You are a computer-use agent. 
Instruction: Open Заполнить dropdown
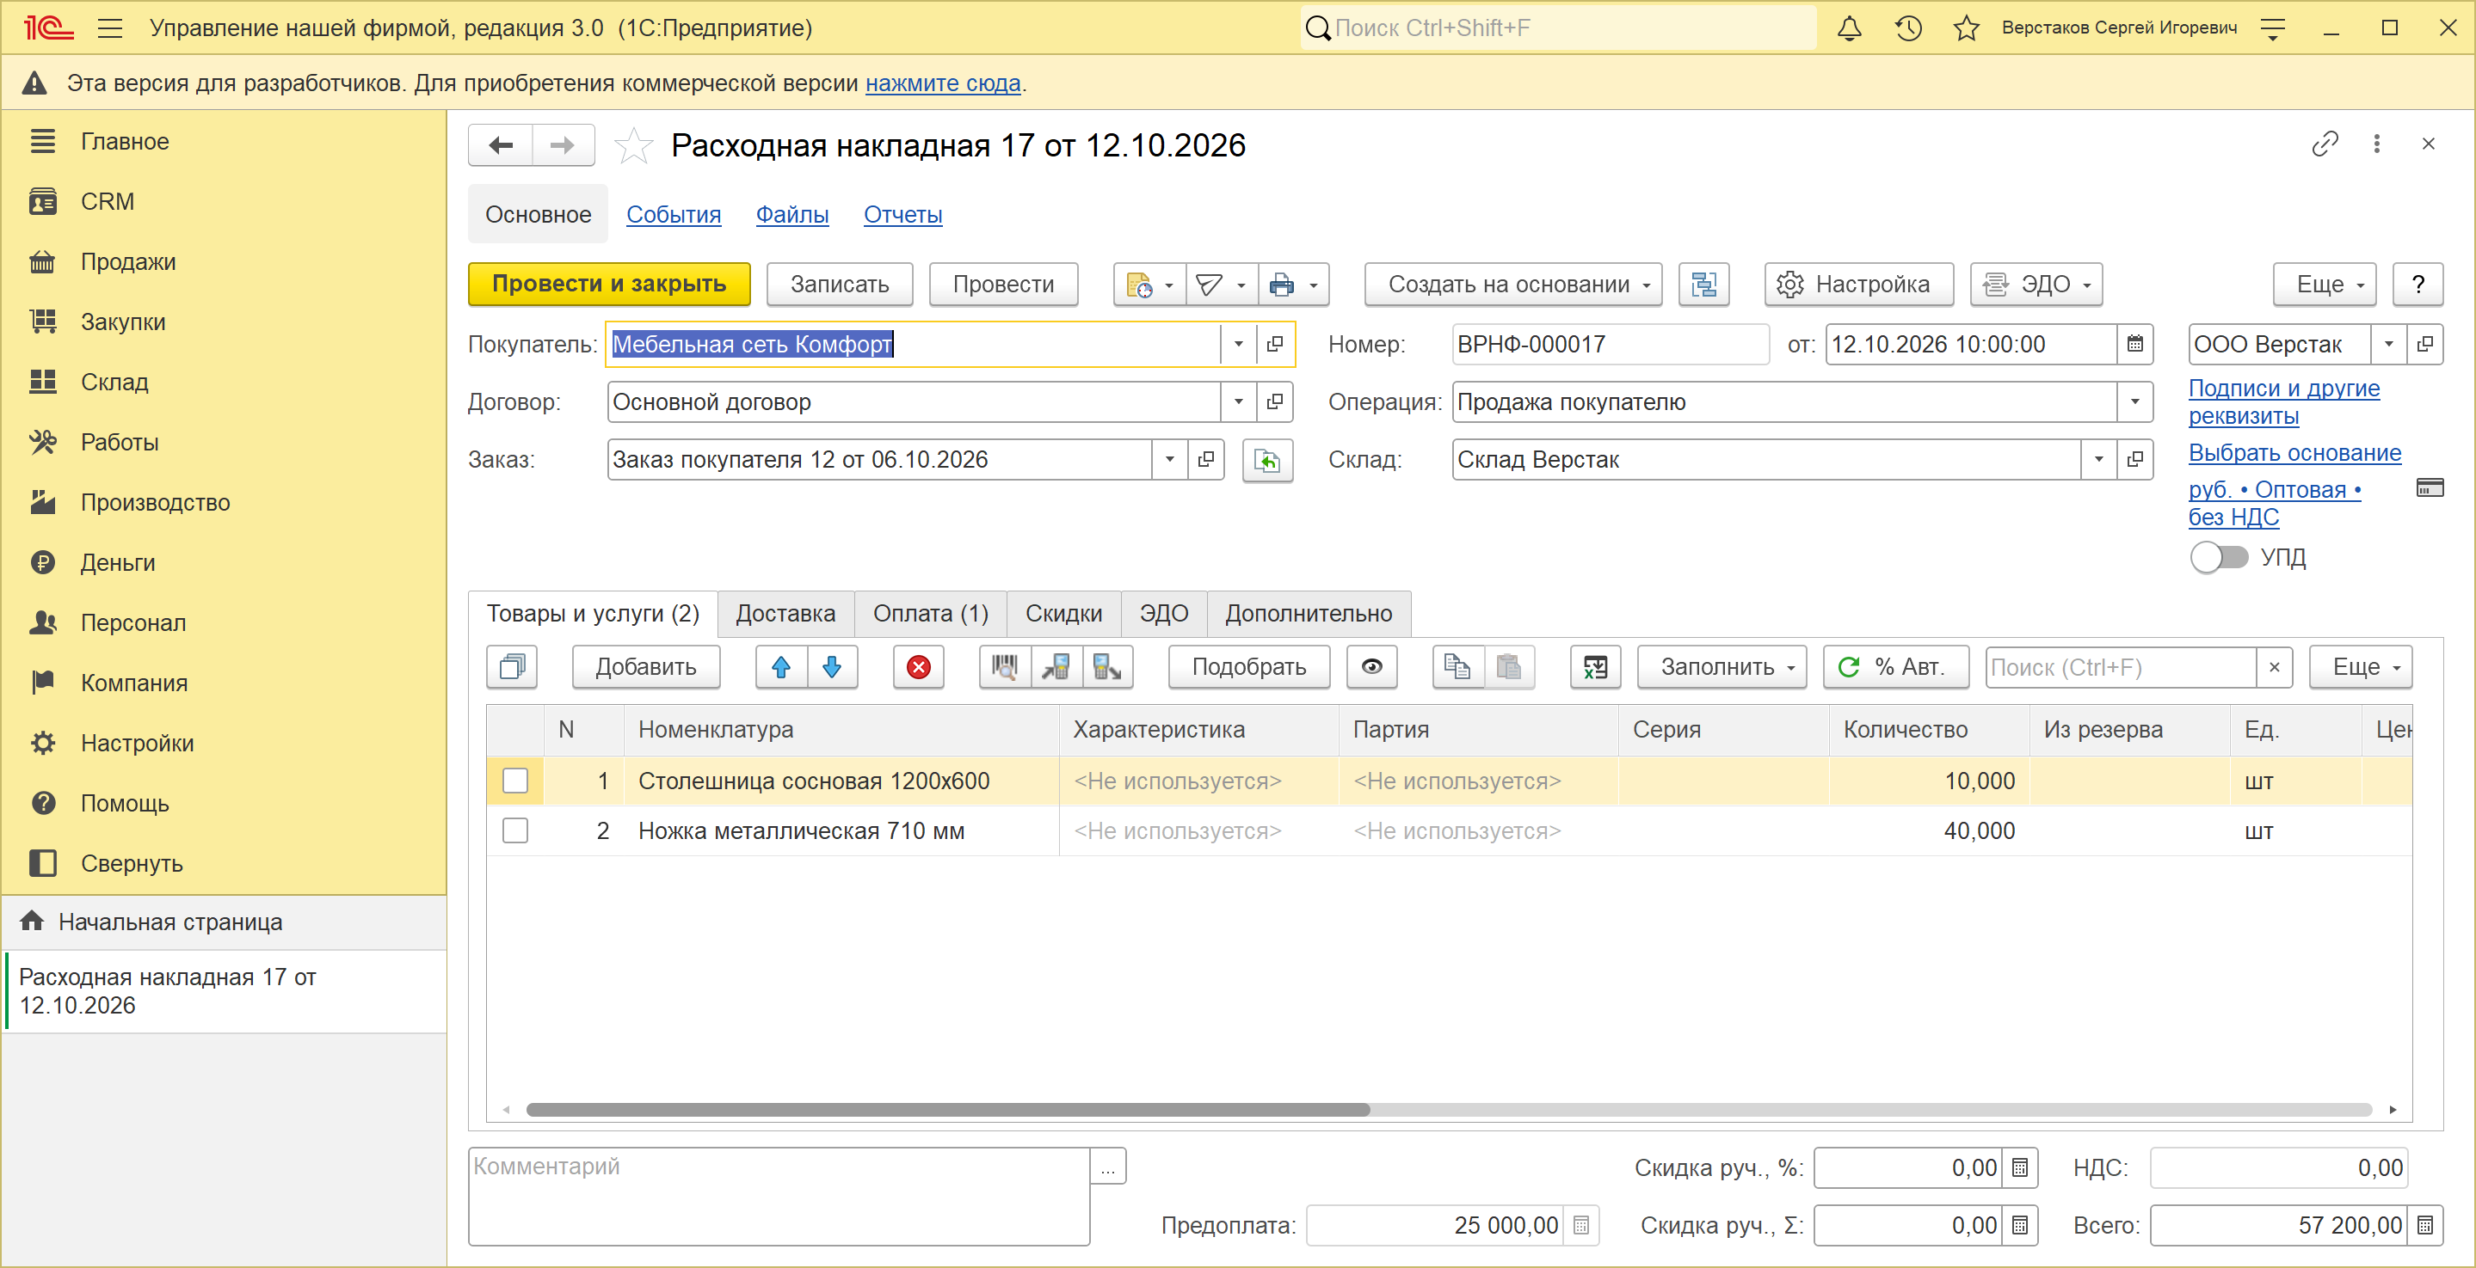tap(1721, 666)
